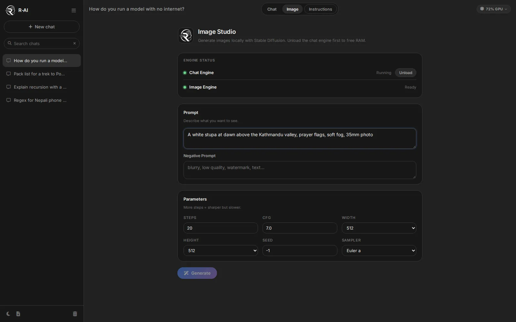This screenshot has width=516, height=322.
Task: Click the R-AI logo in sidebar
Action: coord(10,10)
